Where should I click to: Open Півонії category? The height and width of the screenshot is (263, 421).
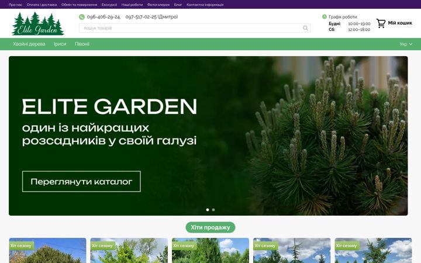[82, 44]
